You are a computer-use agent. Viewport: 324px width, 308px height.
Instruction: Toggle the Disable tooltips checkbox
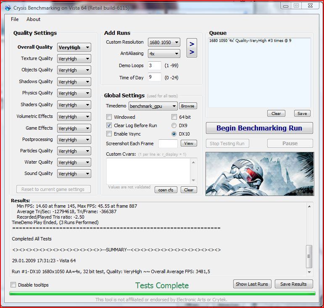(13, 285)
